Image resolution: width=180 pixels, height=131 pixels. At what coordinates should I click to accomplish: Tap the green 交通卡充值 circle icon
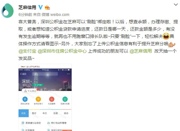[65, 99]
